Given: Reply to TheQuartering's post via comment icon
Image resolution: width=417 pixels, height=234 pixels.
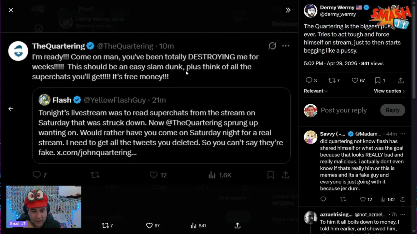Looking at the screenshot, I should click(37, 175).
